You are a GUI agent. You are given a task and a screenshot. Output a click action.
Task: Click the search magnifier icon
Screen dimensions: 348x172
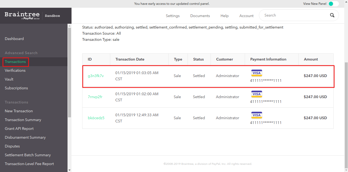[x=332, y=15]
